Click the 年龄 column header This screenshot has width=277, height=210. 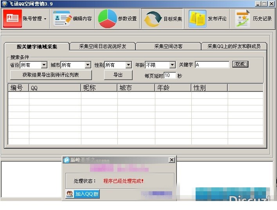coord(173,88)
